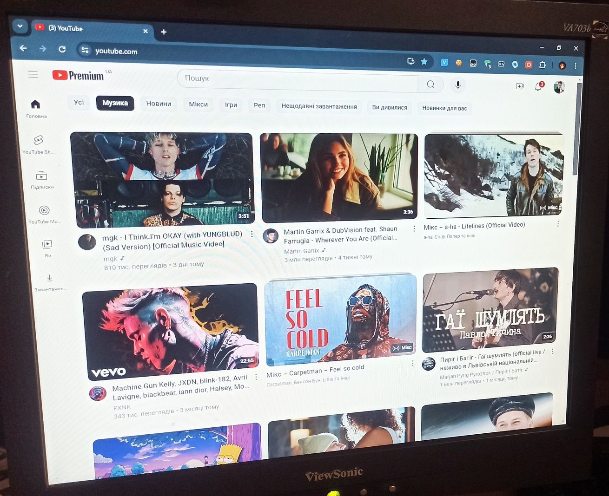Open options for Гаї шумлять video
This screenshot has width=609, height=496.
click(552, 352)
